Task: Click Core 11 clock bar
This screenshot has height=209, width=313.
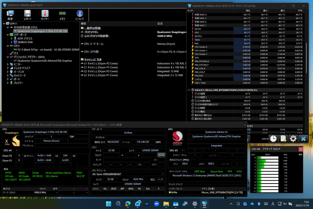Action: pos(268,191)
